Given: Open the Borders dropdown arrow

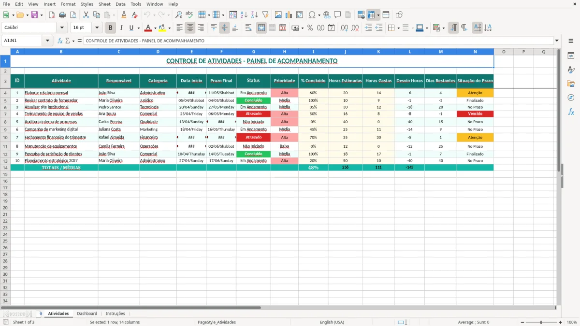Looking at the screenshot, I should click(398, 28).
